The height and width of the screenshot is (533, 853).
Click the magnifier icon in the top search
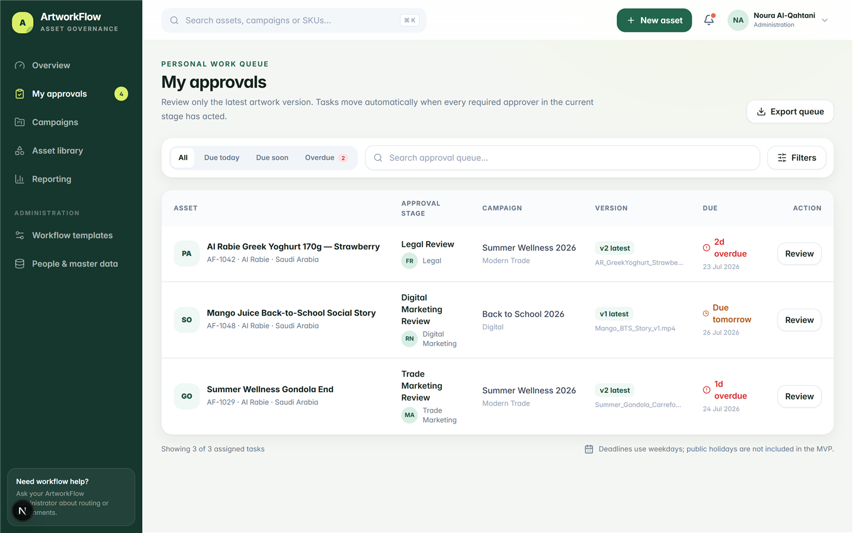174,20
